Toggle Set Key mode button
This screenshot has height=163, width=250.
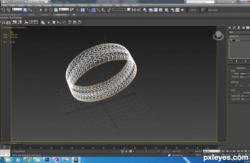click(198, 155)
